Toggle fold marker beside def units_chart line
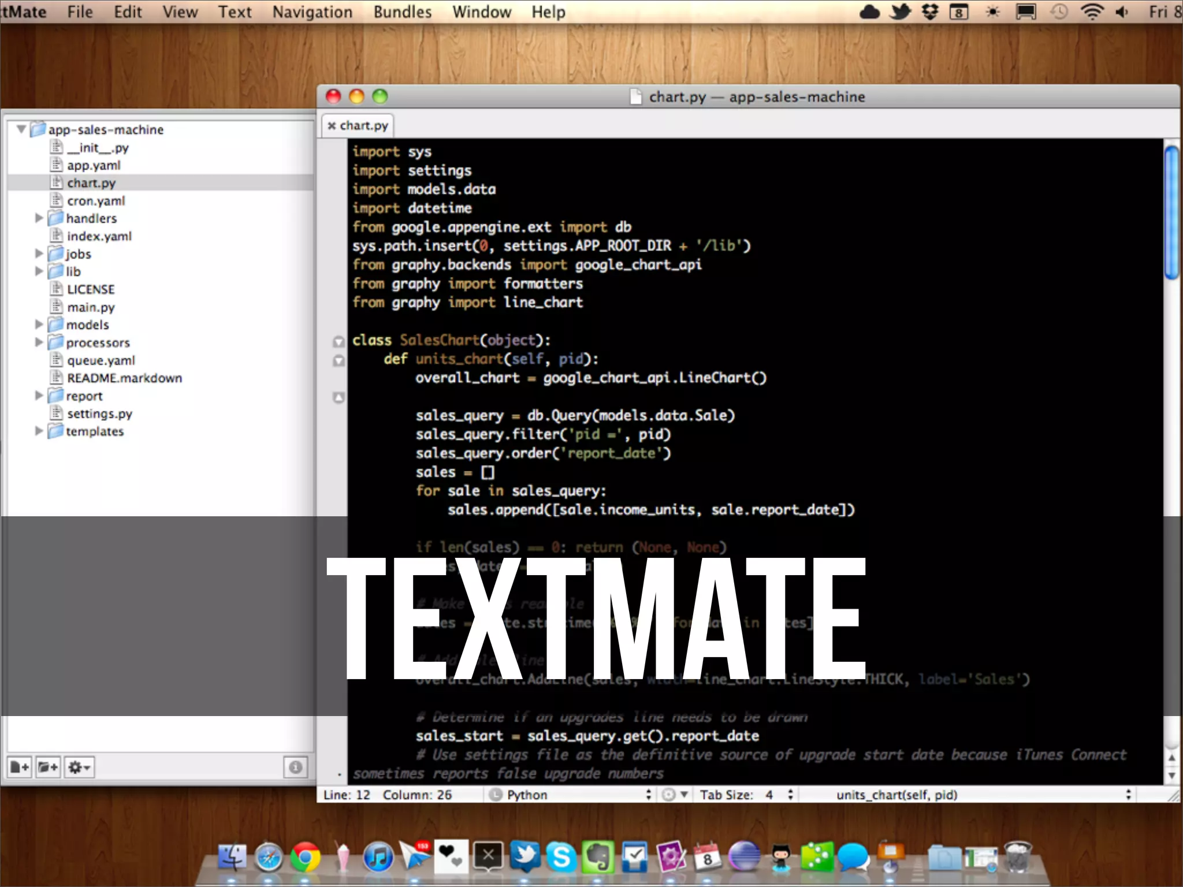The image size is (1183, 887). click(339, 361)
